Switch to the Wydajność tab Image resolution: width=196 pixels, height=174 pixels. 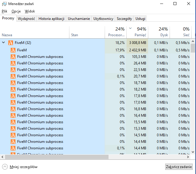coord(26,19)
